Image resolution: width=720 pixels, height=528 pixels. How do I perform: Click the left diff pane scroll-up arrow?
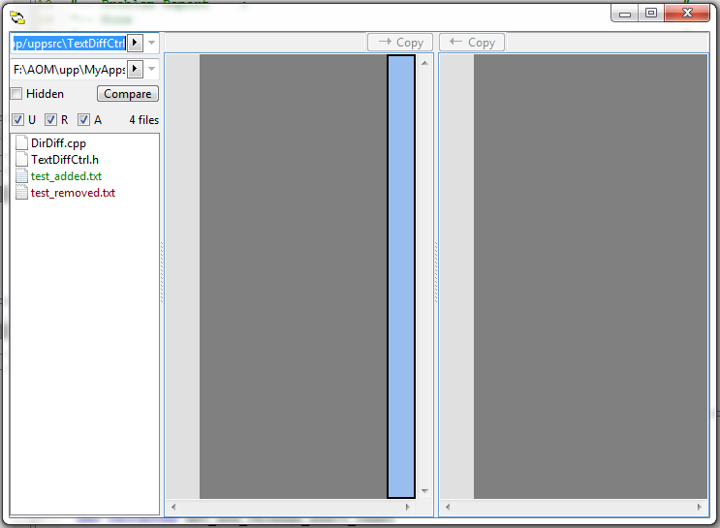(424, 61)
